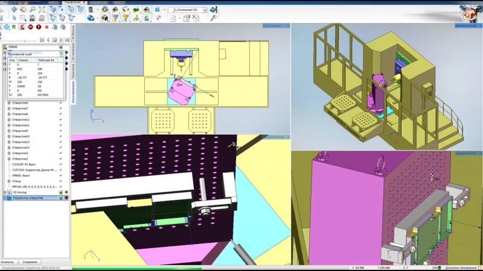Toggle checkmark for Отверстие10 operation
Image resolution: width=483 pixels, height=271 pixels.
point(60,136)
